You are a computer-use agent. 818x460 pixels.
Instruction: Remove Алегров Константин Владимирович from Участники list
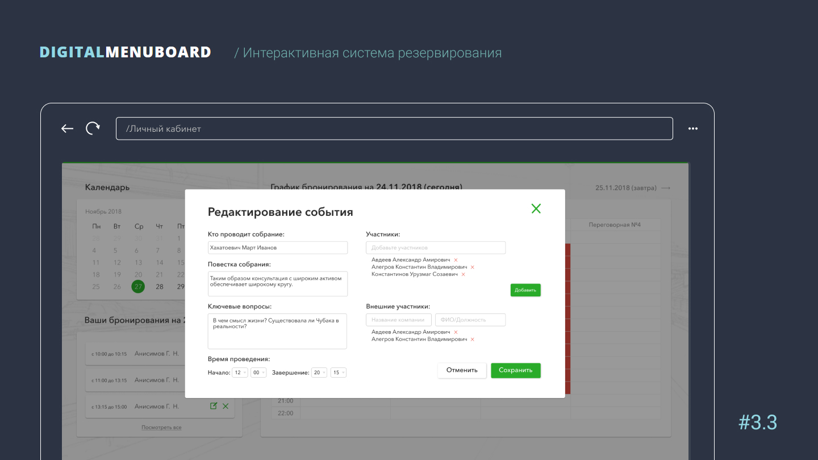473,267
